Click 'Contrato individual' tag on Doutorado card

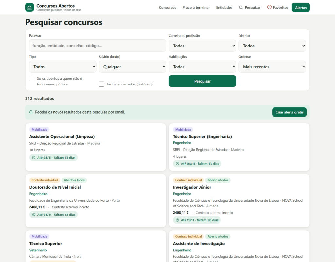click(45, 180)
